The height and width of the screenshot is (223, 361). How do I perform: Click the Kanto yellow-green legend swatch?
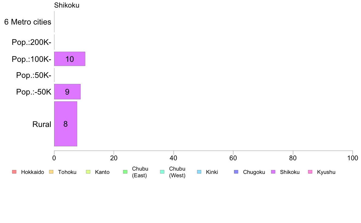click(x=88, y=172)
